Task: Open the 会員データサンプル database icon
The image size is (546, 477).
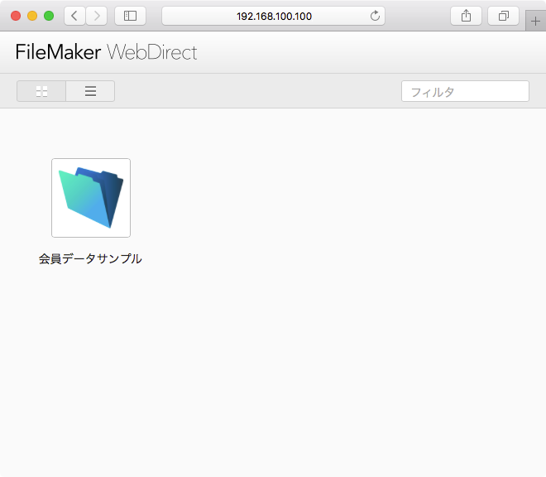Action: (x=91, y=198)
